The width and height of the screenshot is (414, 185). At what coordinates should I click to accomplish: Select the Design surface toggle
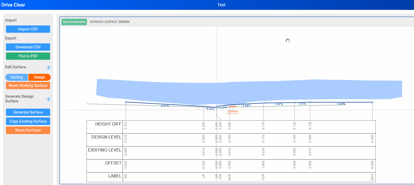click(x=39, y=77)
